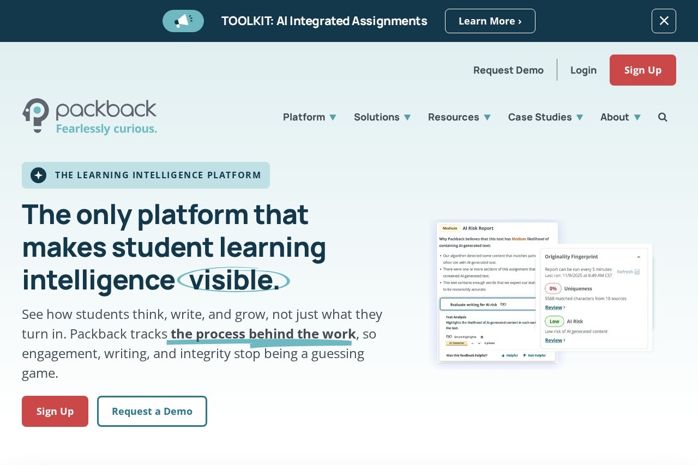Expand the Platform dropdown menu
698x465 pixels.
[310, 117]
